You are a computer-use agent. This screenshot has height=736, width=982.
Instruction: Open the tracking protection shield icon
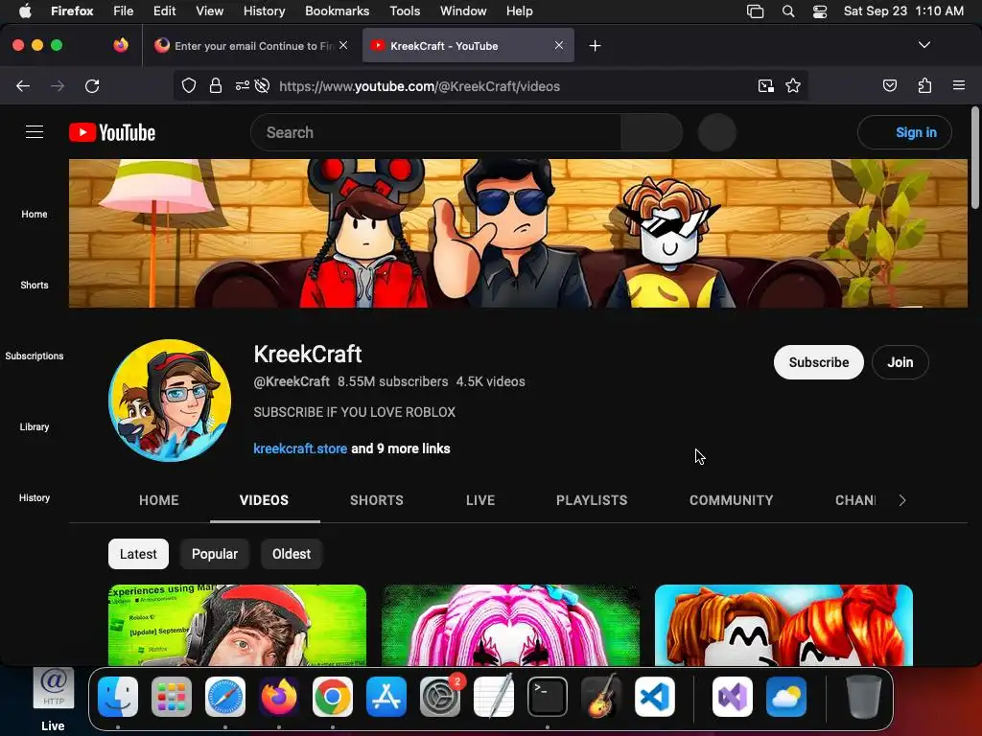click(189, 85)
